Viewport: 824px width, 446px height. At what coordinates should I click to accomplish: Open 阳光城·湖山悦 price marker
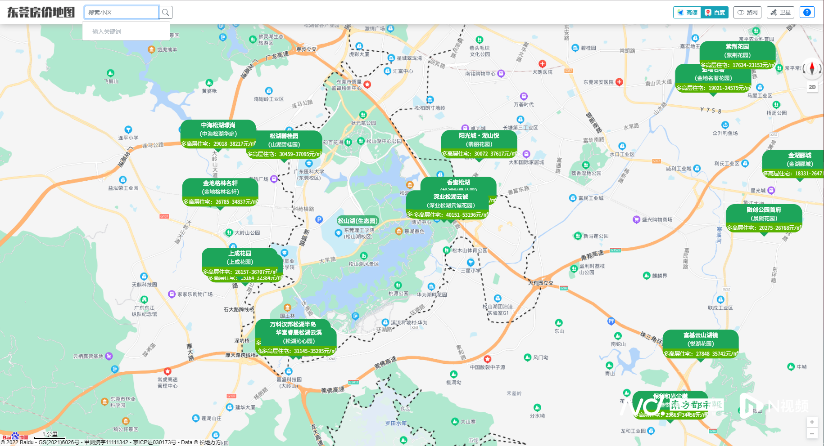point(479,144)
